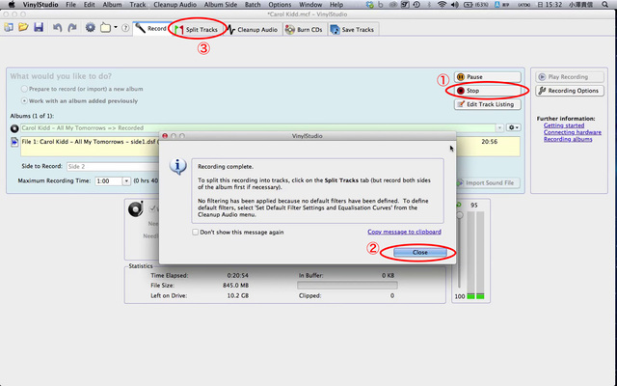Undo the last action

[58, 28]
